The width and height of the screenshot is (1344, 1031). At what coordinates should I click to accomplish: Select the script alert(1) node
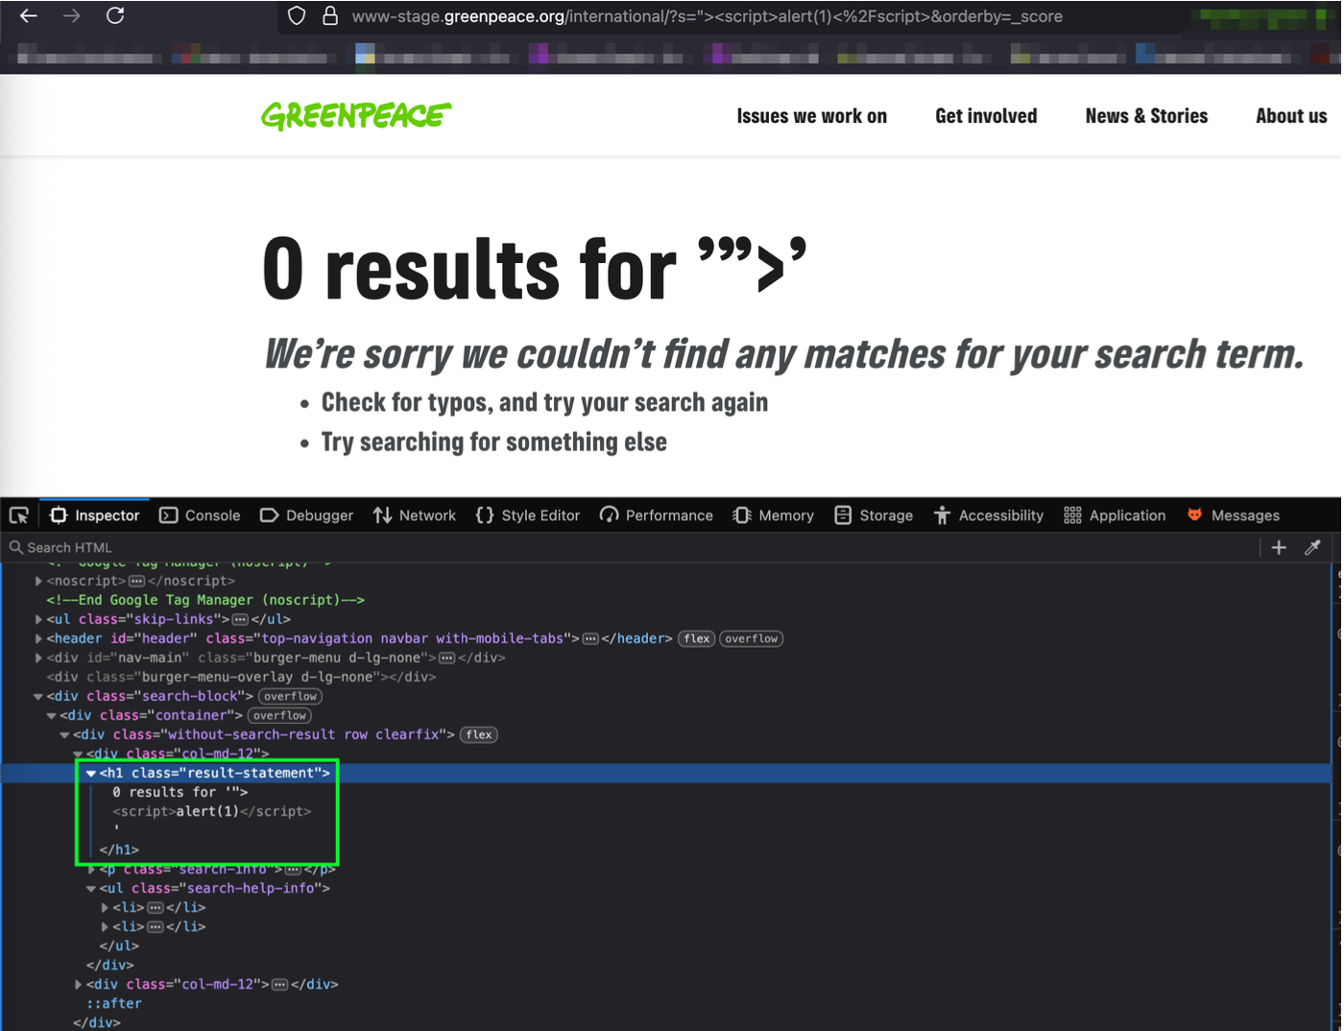coord(212,811)
